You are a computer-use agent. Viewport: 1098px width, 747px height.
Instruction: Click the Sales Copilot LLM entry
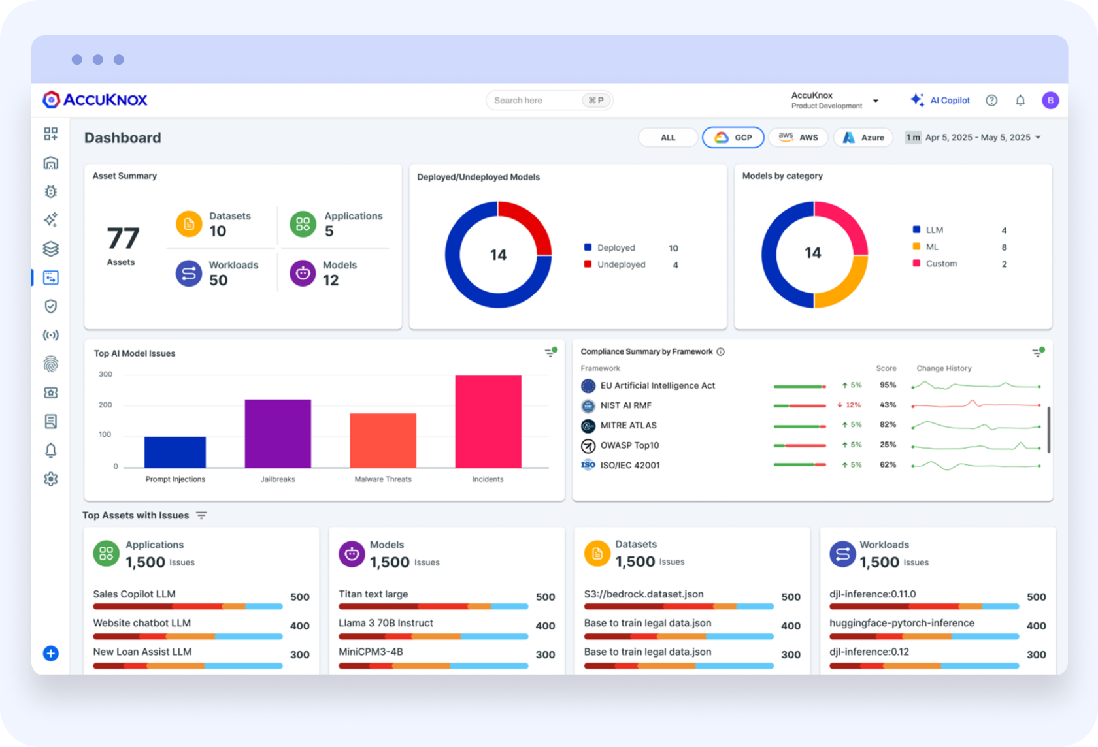click(x=135, y=594)
